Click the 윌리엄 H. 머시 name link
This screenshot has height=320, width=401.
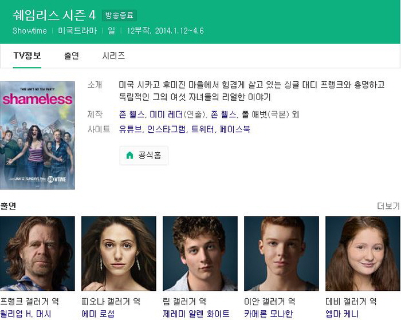[x=26, y=314]
